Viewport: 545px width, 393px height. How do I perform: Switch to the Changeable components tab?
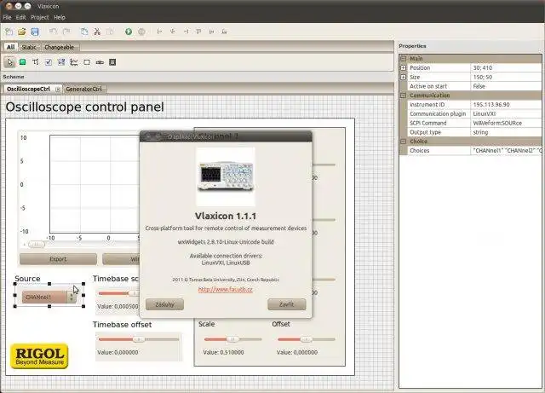pos(60,47)
